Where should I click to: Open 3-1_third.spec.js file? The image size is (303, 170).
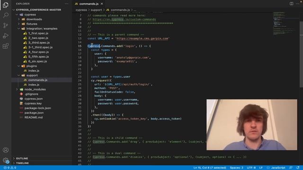point(40,47)
